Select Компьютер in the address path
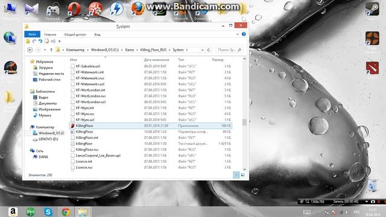Image resolution: width=386 pixels, height=217 pixels. (75, 50)
